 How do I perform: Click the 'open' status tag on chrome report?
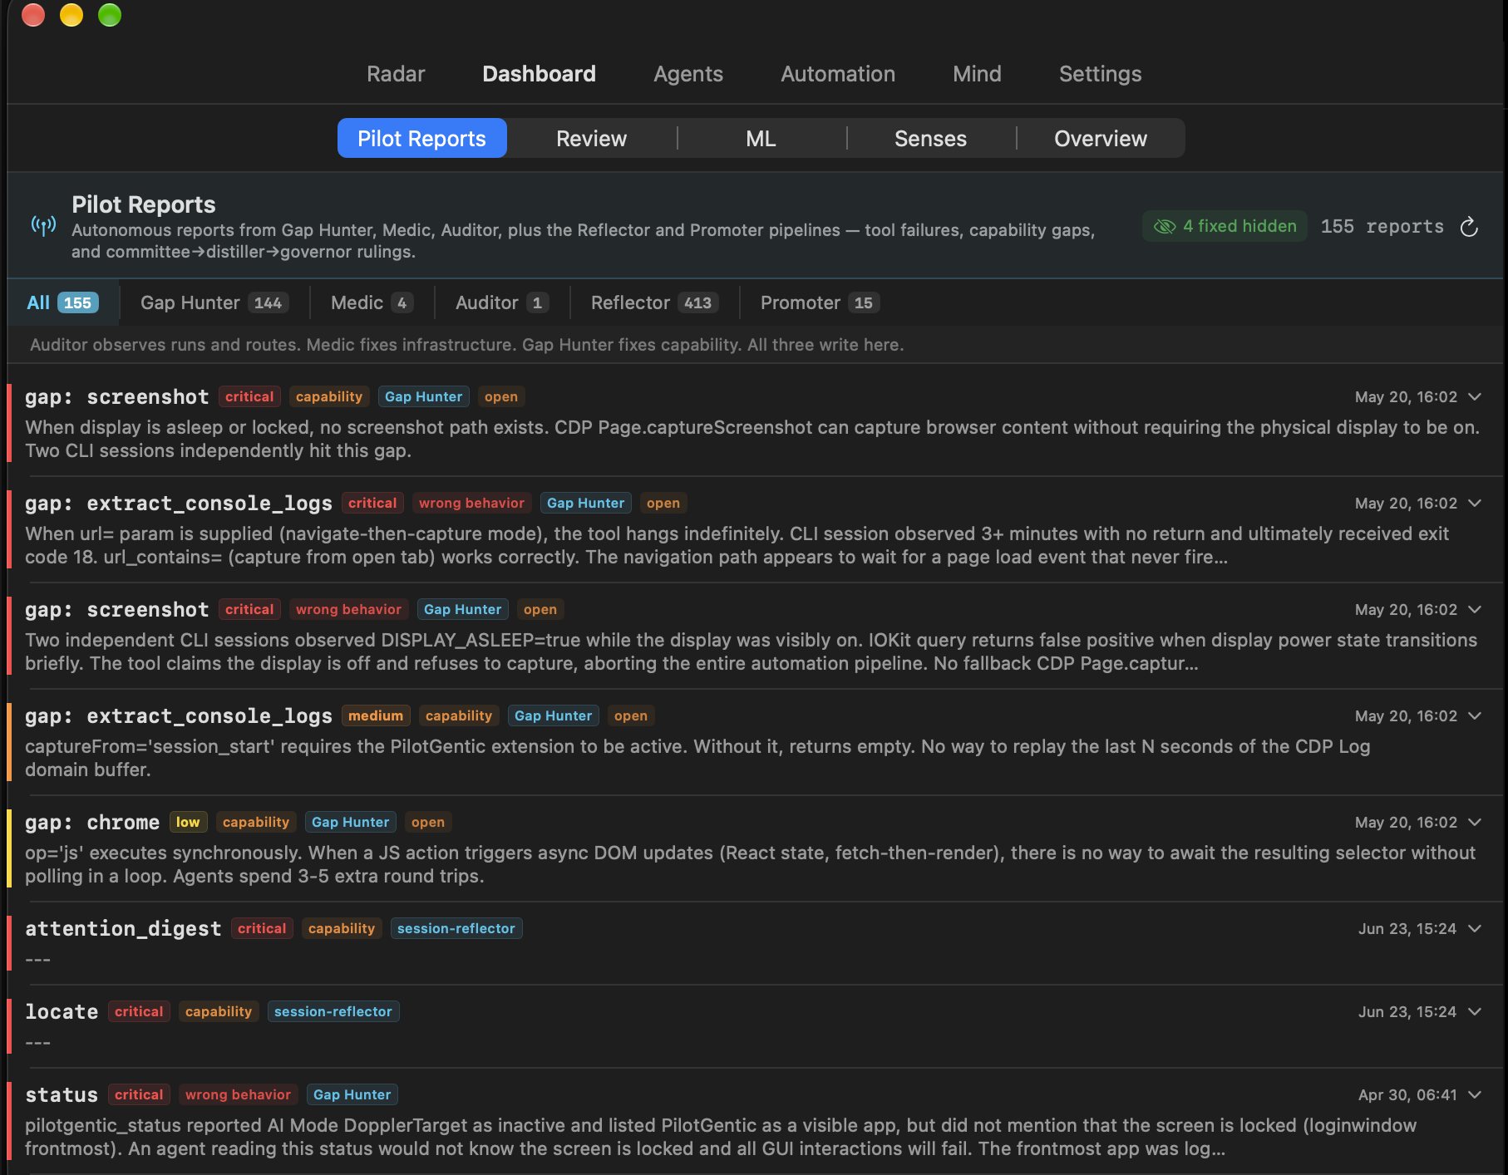point(428,823)
